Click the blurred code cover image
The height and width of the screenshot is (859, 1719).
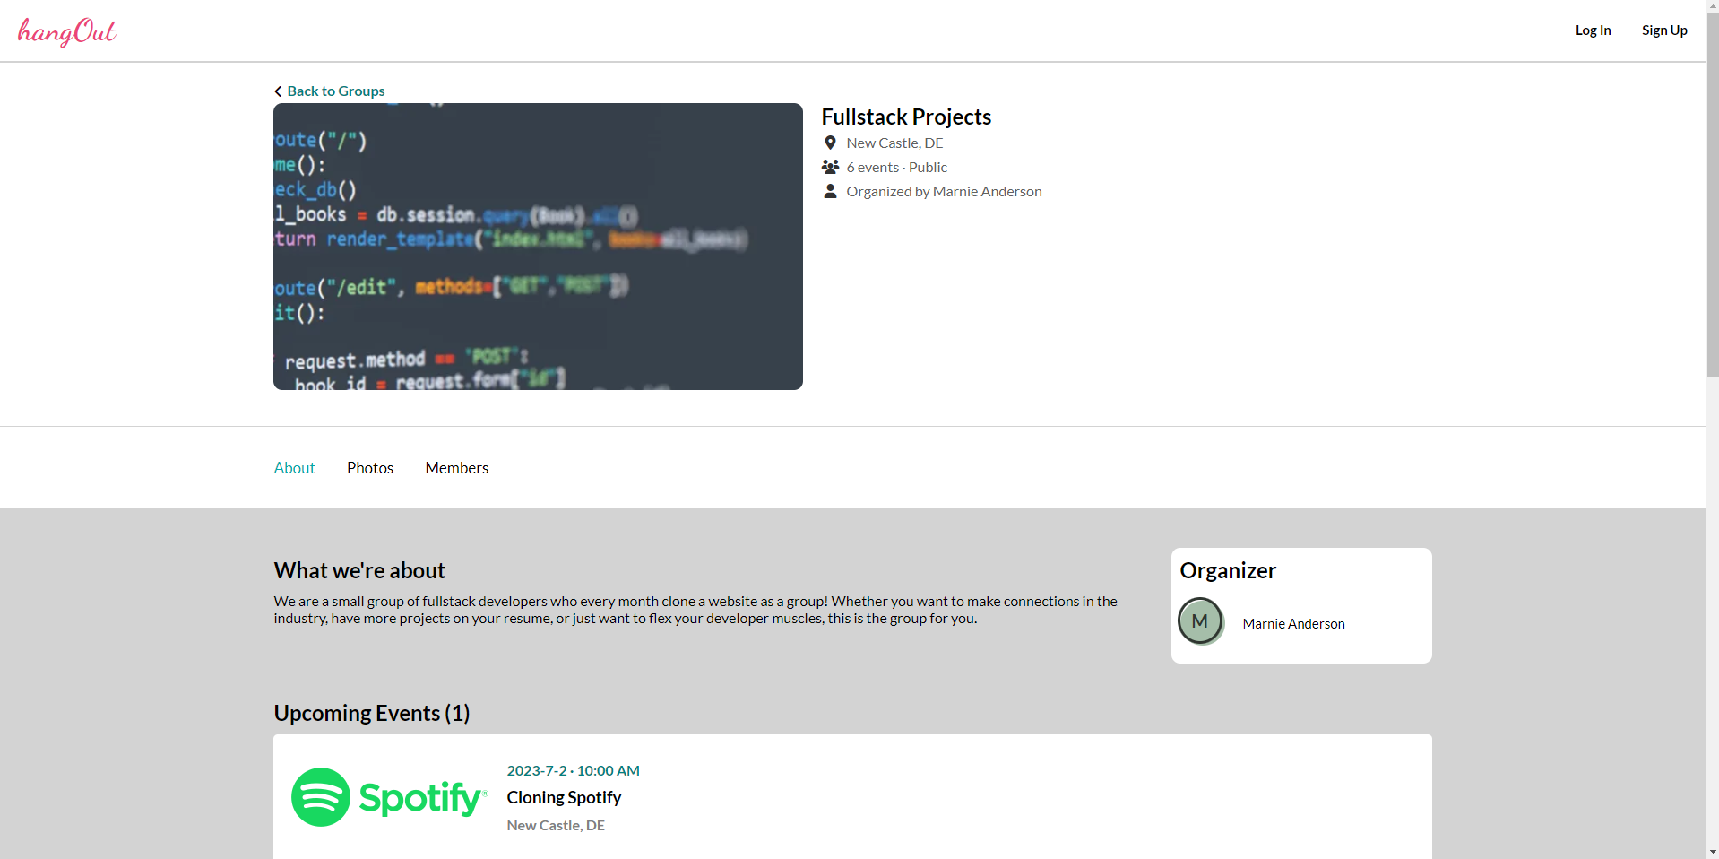[537, 246]
